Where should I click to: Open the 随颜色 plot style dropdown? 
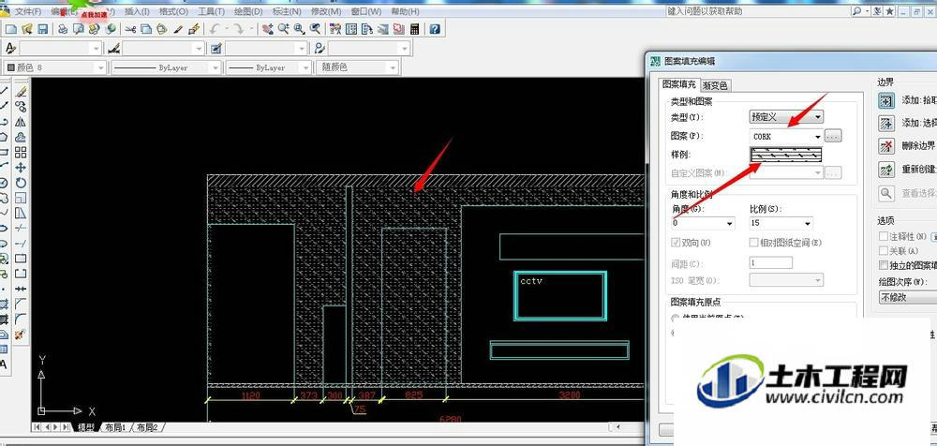(x=357, y=67)
